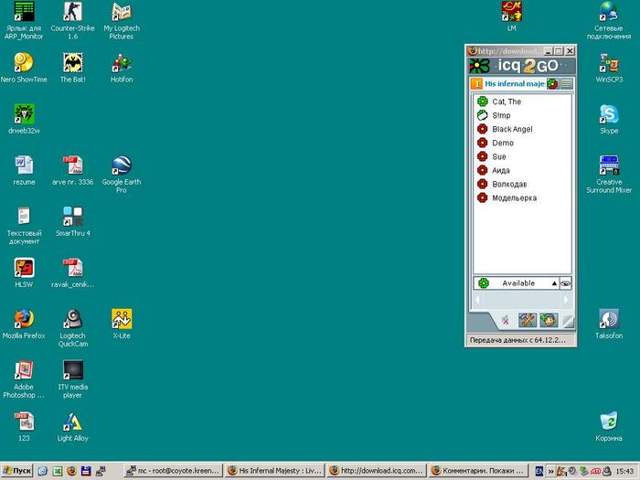Select contact Cat, The

tap(522, 101)
